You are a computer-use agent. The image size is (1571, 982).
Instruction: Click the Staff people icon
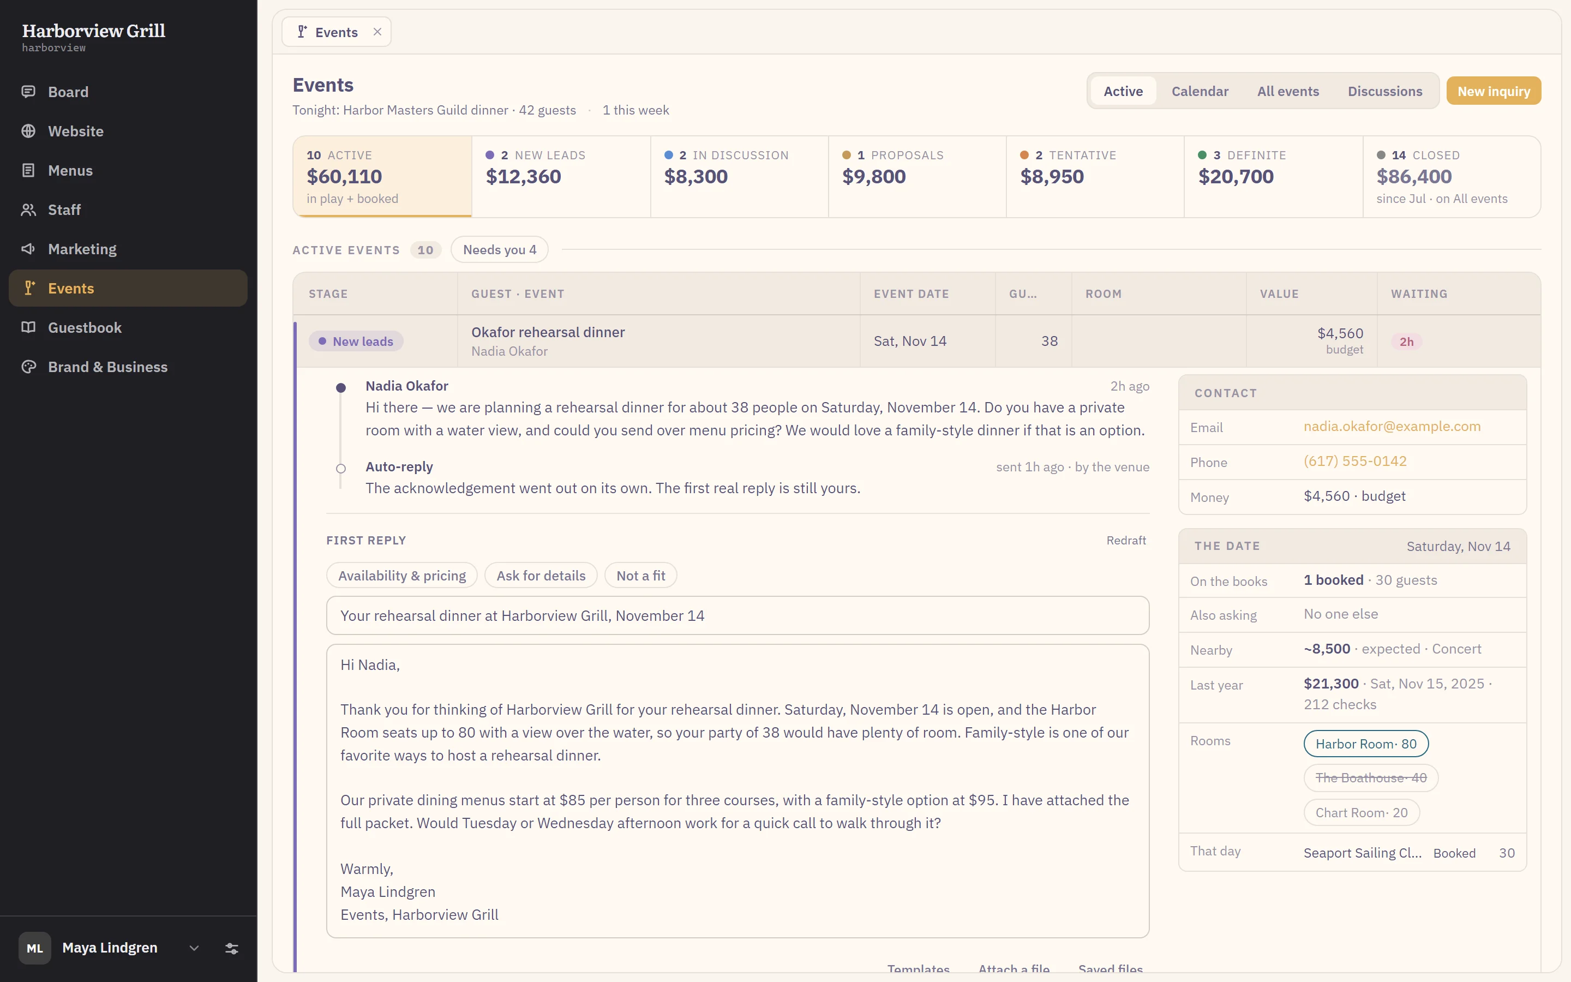coord(28,210)
